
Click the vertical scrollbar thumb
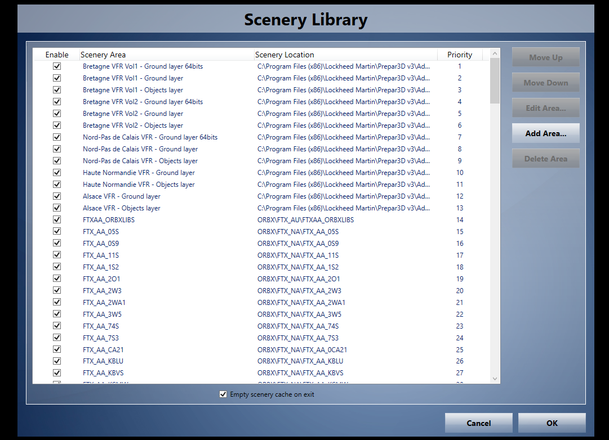(495, 80)
